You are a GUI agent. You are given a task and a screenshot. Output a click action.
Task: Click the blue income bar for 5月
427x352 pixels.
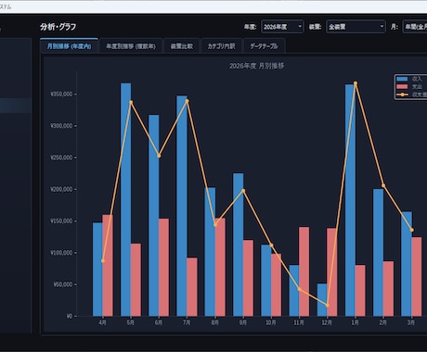click(125, 199)
